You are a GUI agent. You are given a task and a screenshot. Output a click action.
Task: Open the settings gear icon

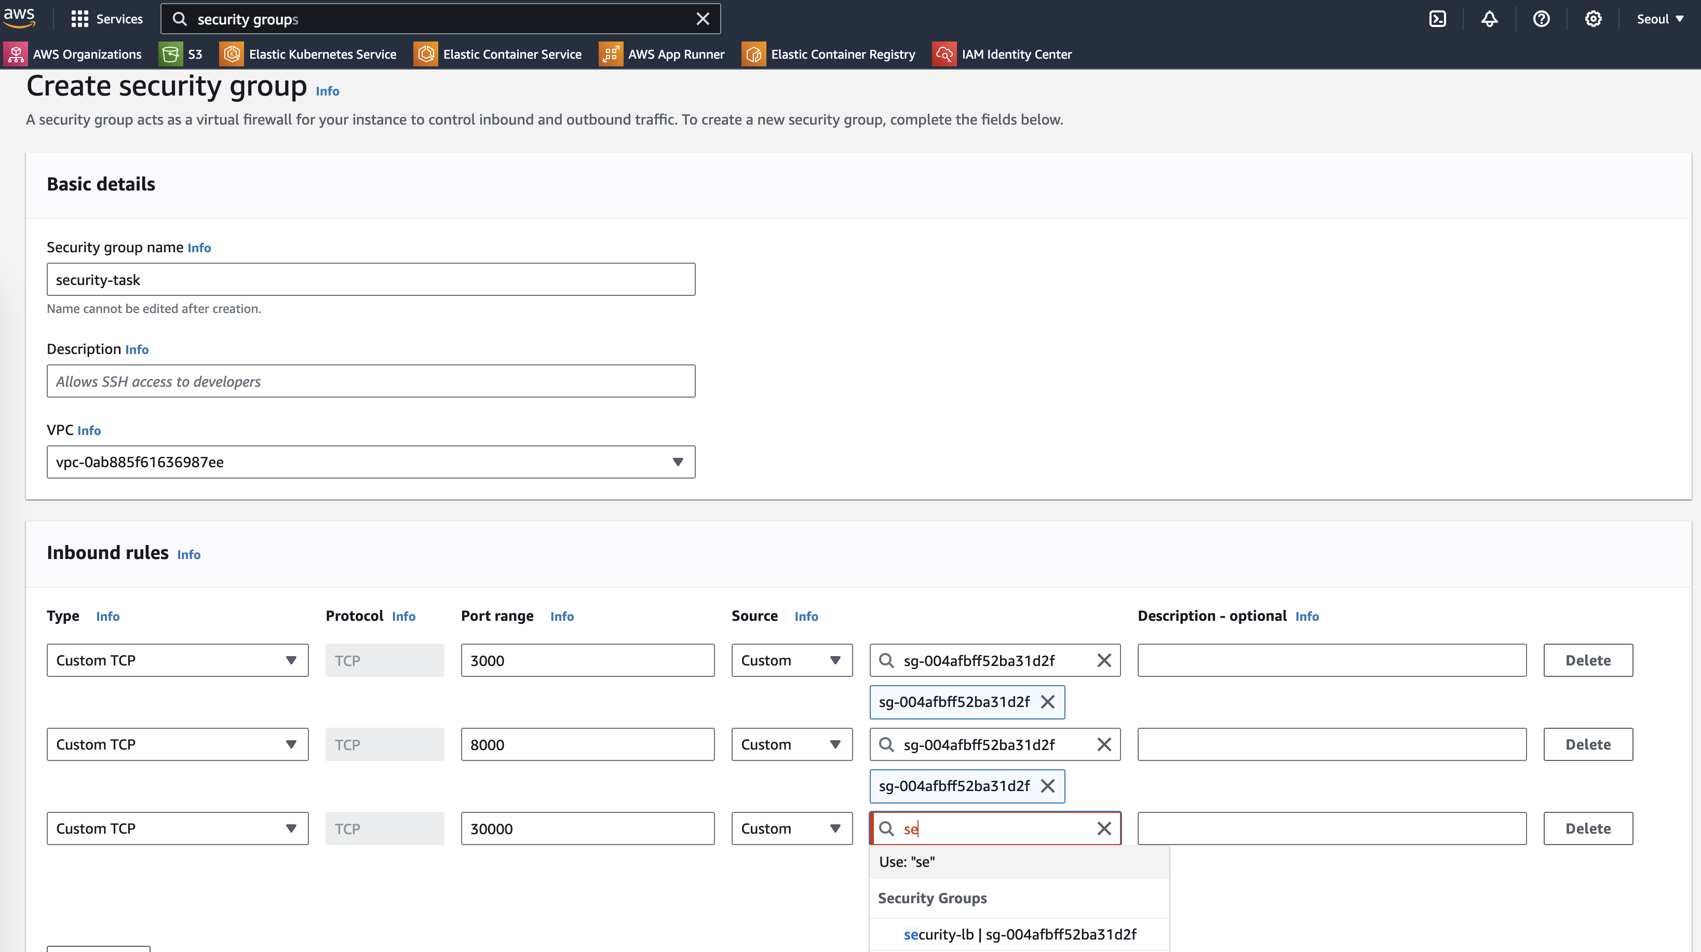[1592, 19]
